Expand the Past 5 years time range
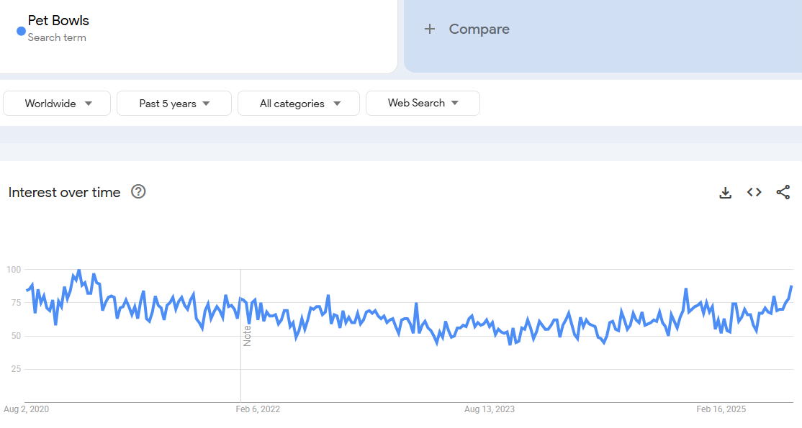802x428 pixels. (x=174, y=104)
